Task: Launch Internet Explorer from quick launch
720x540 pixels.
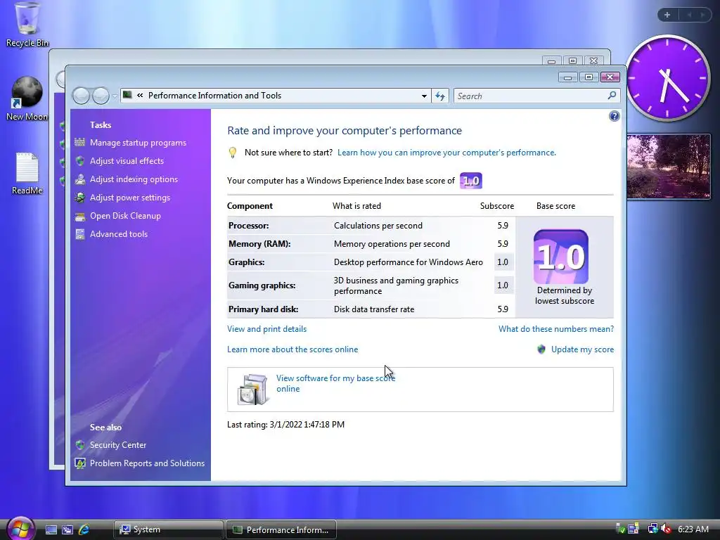Action: point(84,530)
